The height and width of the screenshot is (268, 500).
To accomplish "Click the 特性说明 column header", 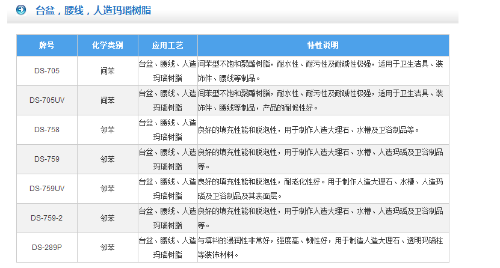I will tap(323, 45).
